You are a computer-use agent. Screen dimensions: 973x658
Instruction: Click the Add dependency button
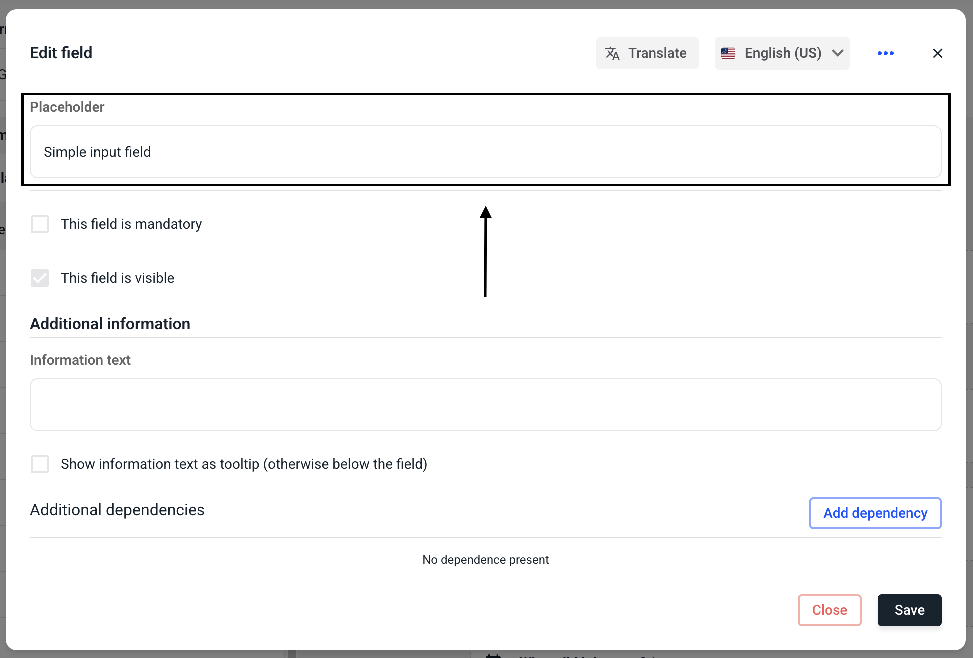(x=875, y=513)
